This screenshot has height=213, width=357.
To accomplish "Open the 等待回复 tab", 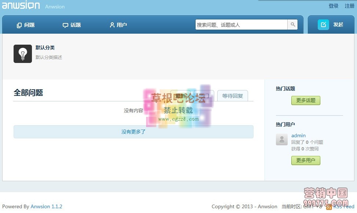I will tap(232, 96).
